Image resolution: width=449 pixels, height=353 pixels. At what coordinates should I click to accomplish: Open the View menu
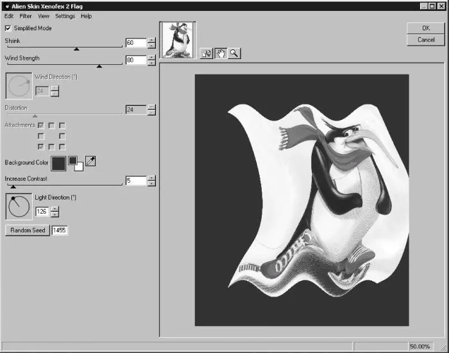pyautogui.click(x=44, y=16)
